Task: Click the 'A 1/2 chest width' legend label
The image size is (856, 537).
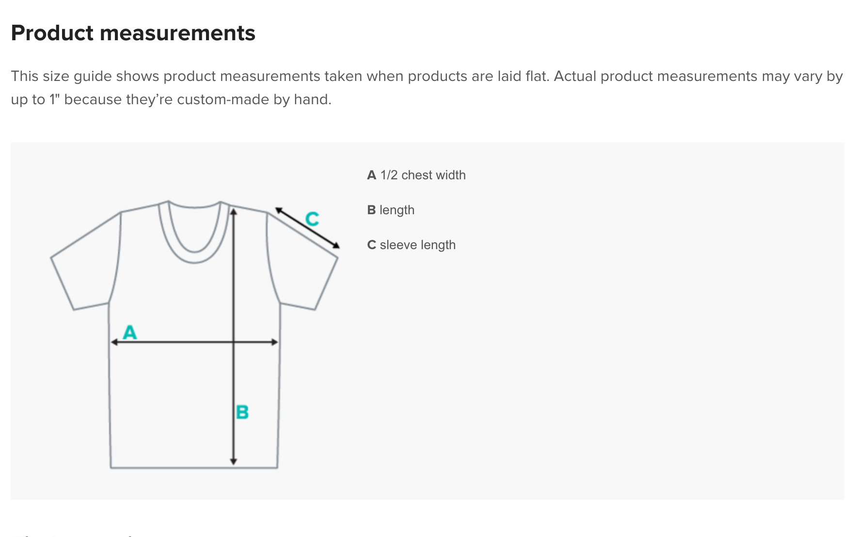Action: click(416, 175)
